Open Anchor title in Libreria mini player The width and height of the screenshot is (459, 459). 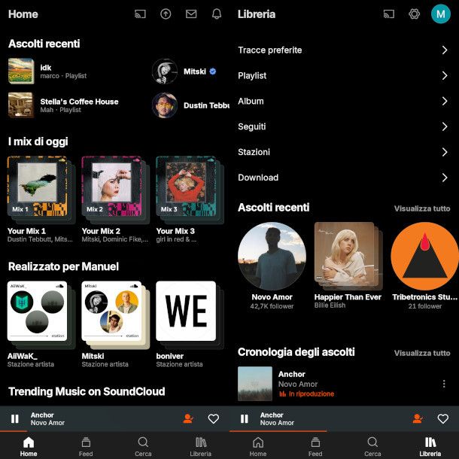pyautogui.click(x=272, y=415)
